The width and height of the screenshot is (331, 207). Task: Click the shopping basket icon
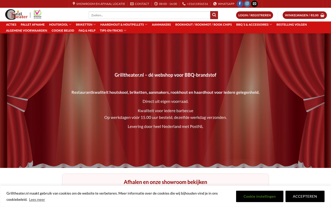(x=322, y=15)
